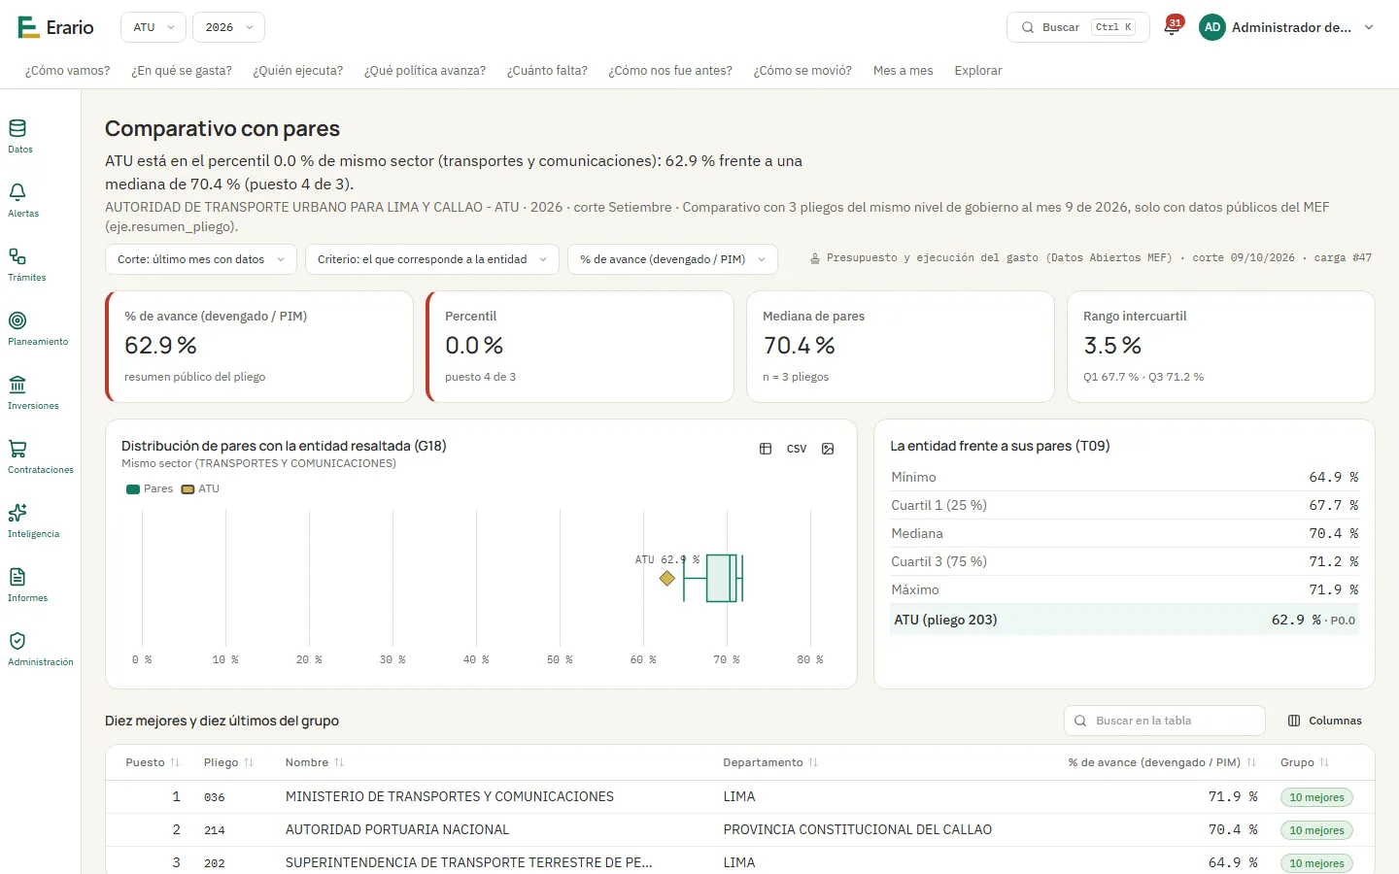This screenshot has width=1399, height=874.
Task: Open the Criterio dropdown
Action: pyautogui.click(x=432, y=259)
